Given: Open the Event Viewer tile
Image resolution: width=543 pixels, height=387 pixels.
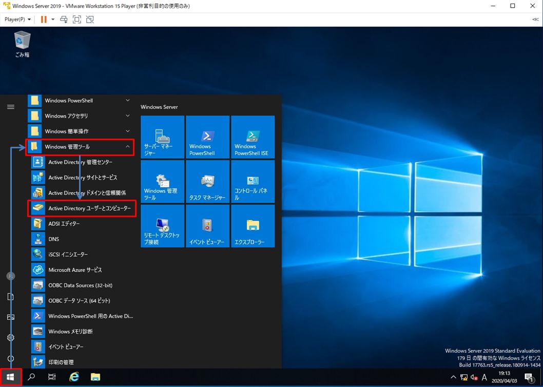Looking at the screenshot, I should (207, 226).
